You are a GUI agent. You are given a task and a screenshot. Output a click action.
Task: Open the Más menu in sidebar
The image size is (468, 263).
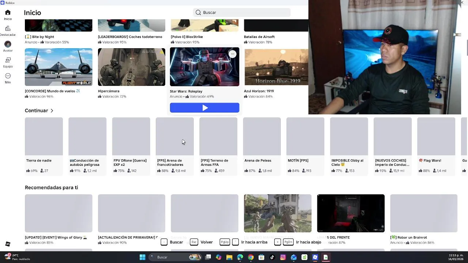point(8,78)
